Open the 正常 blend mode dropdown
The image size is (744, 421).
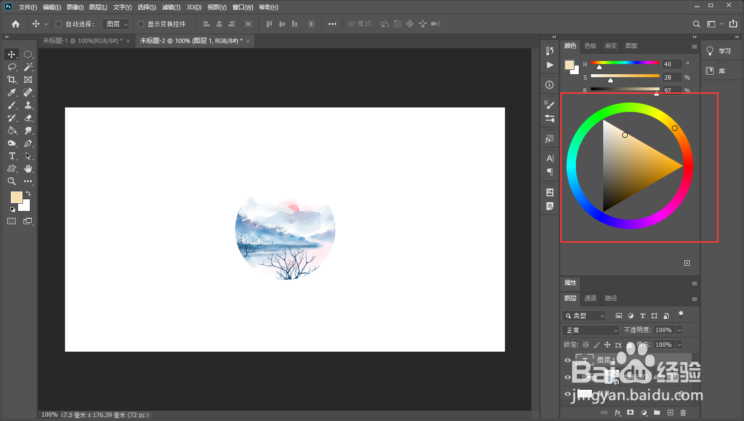coord(591,331)
